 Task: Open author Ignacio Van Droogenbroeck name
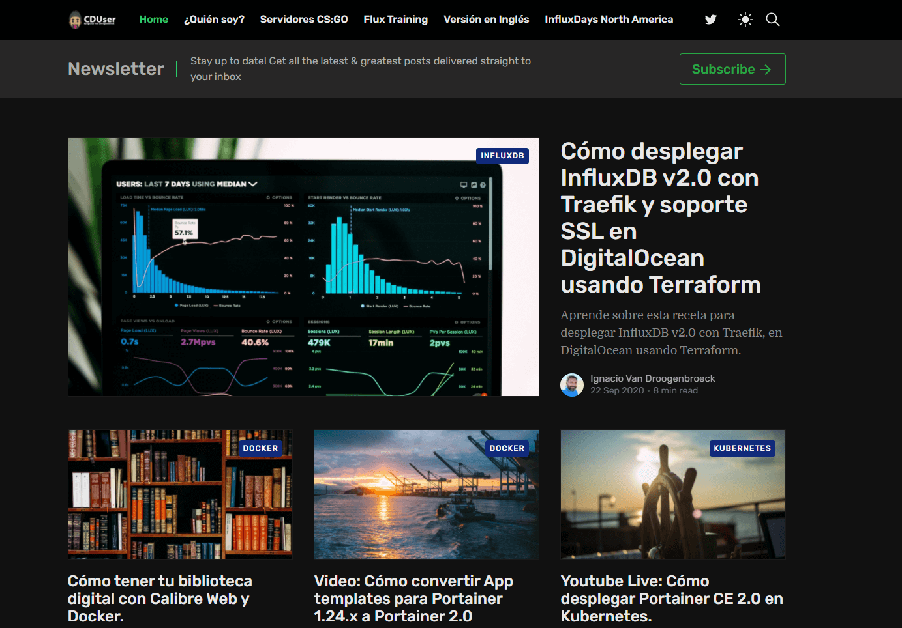pyautogui.click(x=653, y=378)
